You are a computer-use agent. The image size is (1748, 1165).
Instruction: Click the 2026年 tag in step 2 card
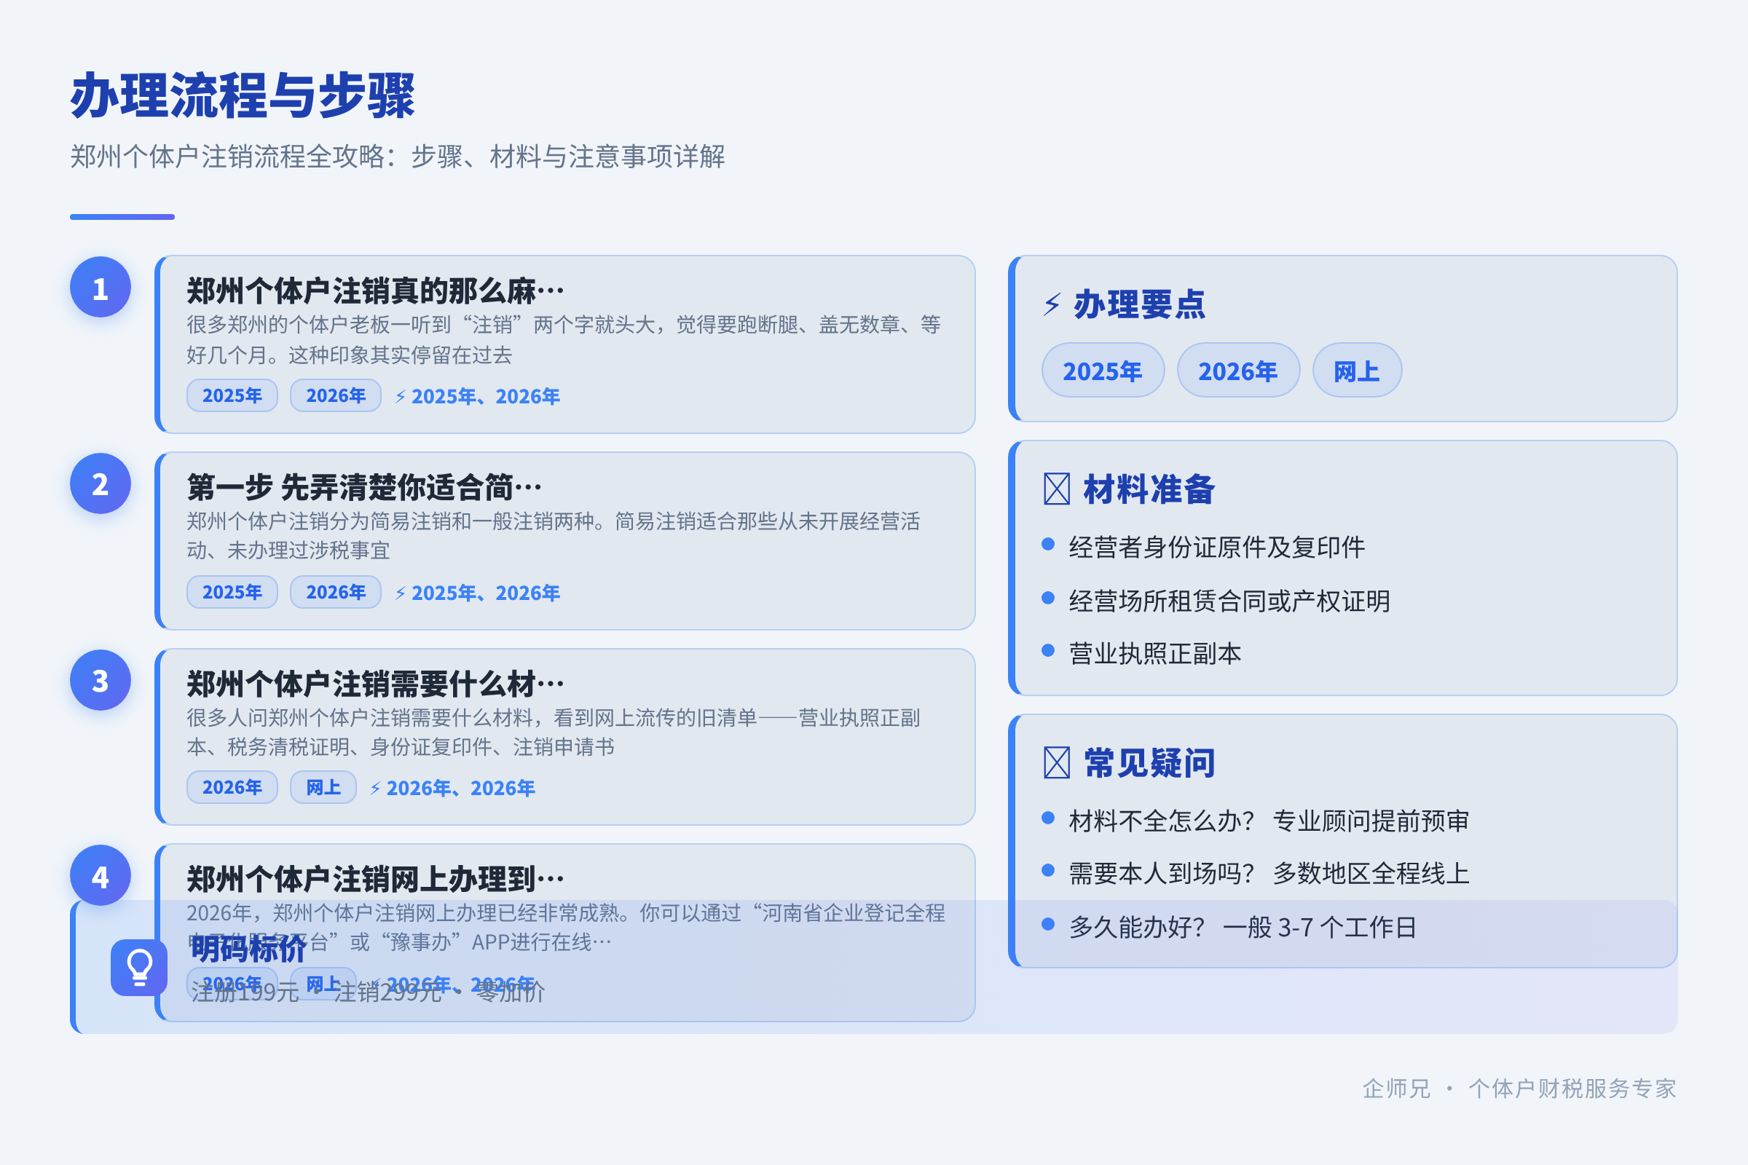[x=335, y=592]
